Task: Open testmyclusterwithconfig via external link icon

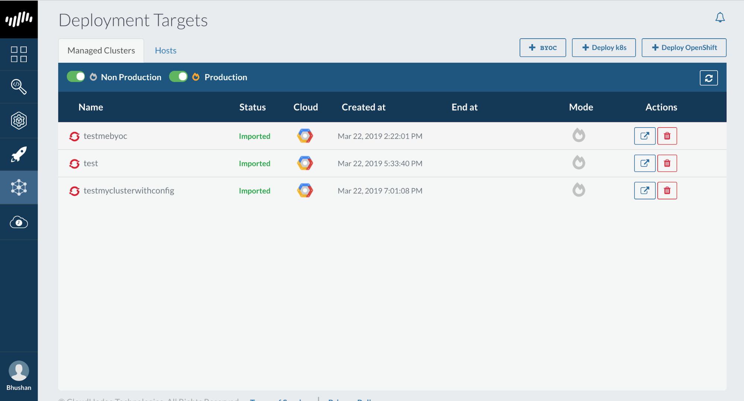Action: pyautogui.click(x=645, y=190)
